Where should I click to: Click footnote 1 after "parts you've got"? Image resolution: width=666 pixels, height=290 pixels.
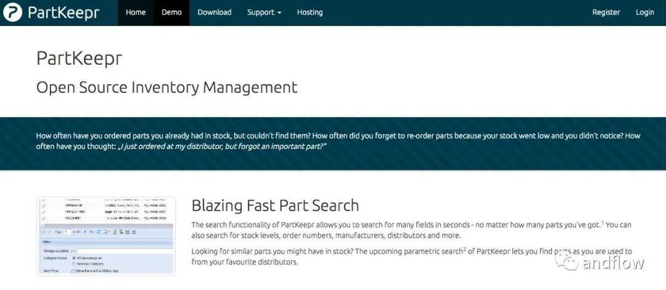pos(602,223)
